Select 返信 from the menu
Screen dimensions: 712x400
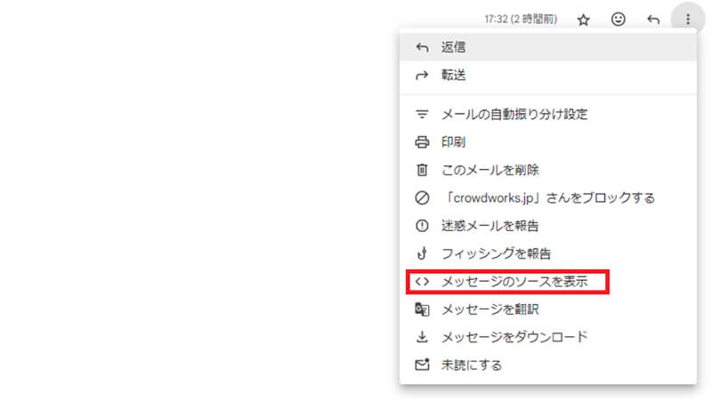coord(453,47)
